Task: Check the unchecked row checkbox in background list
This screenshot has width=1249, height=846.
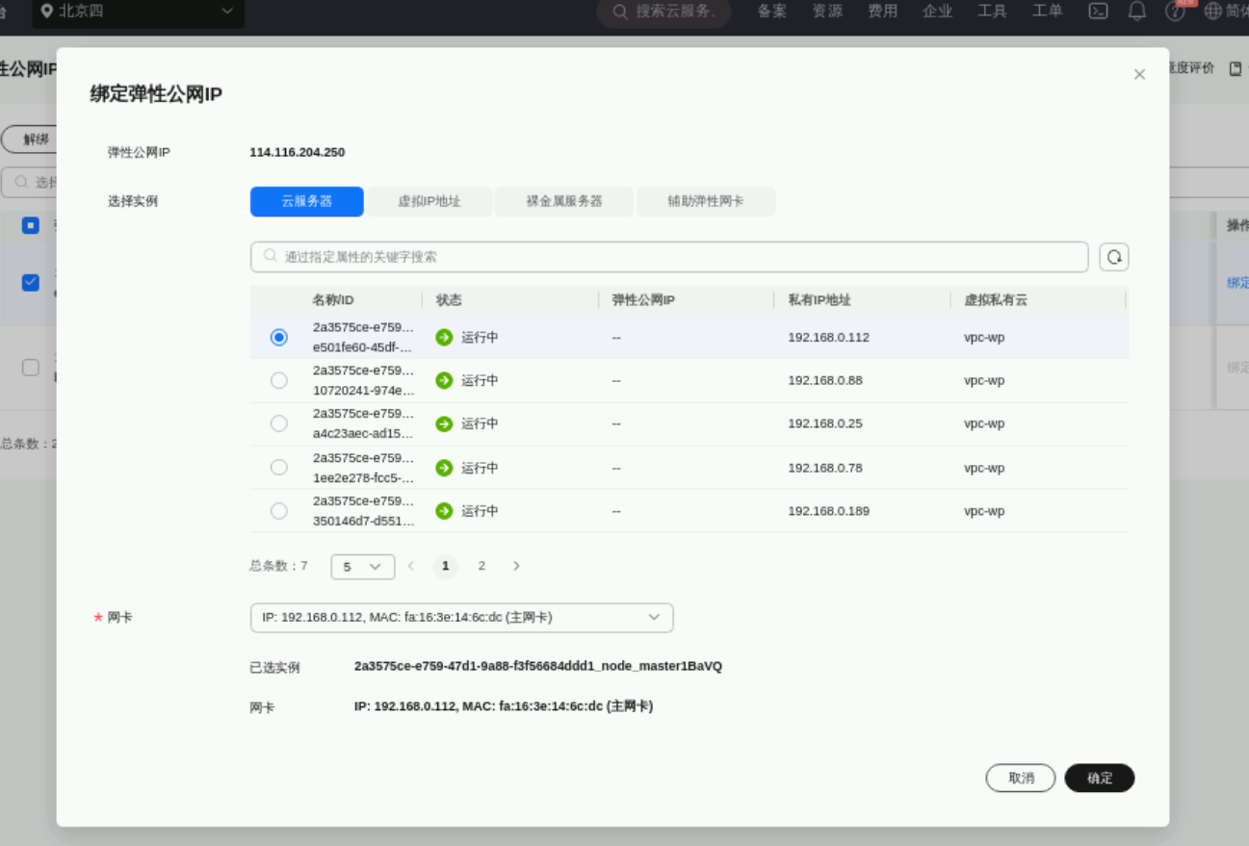Action: point(31,368)
